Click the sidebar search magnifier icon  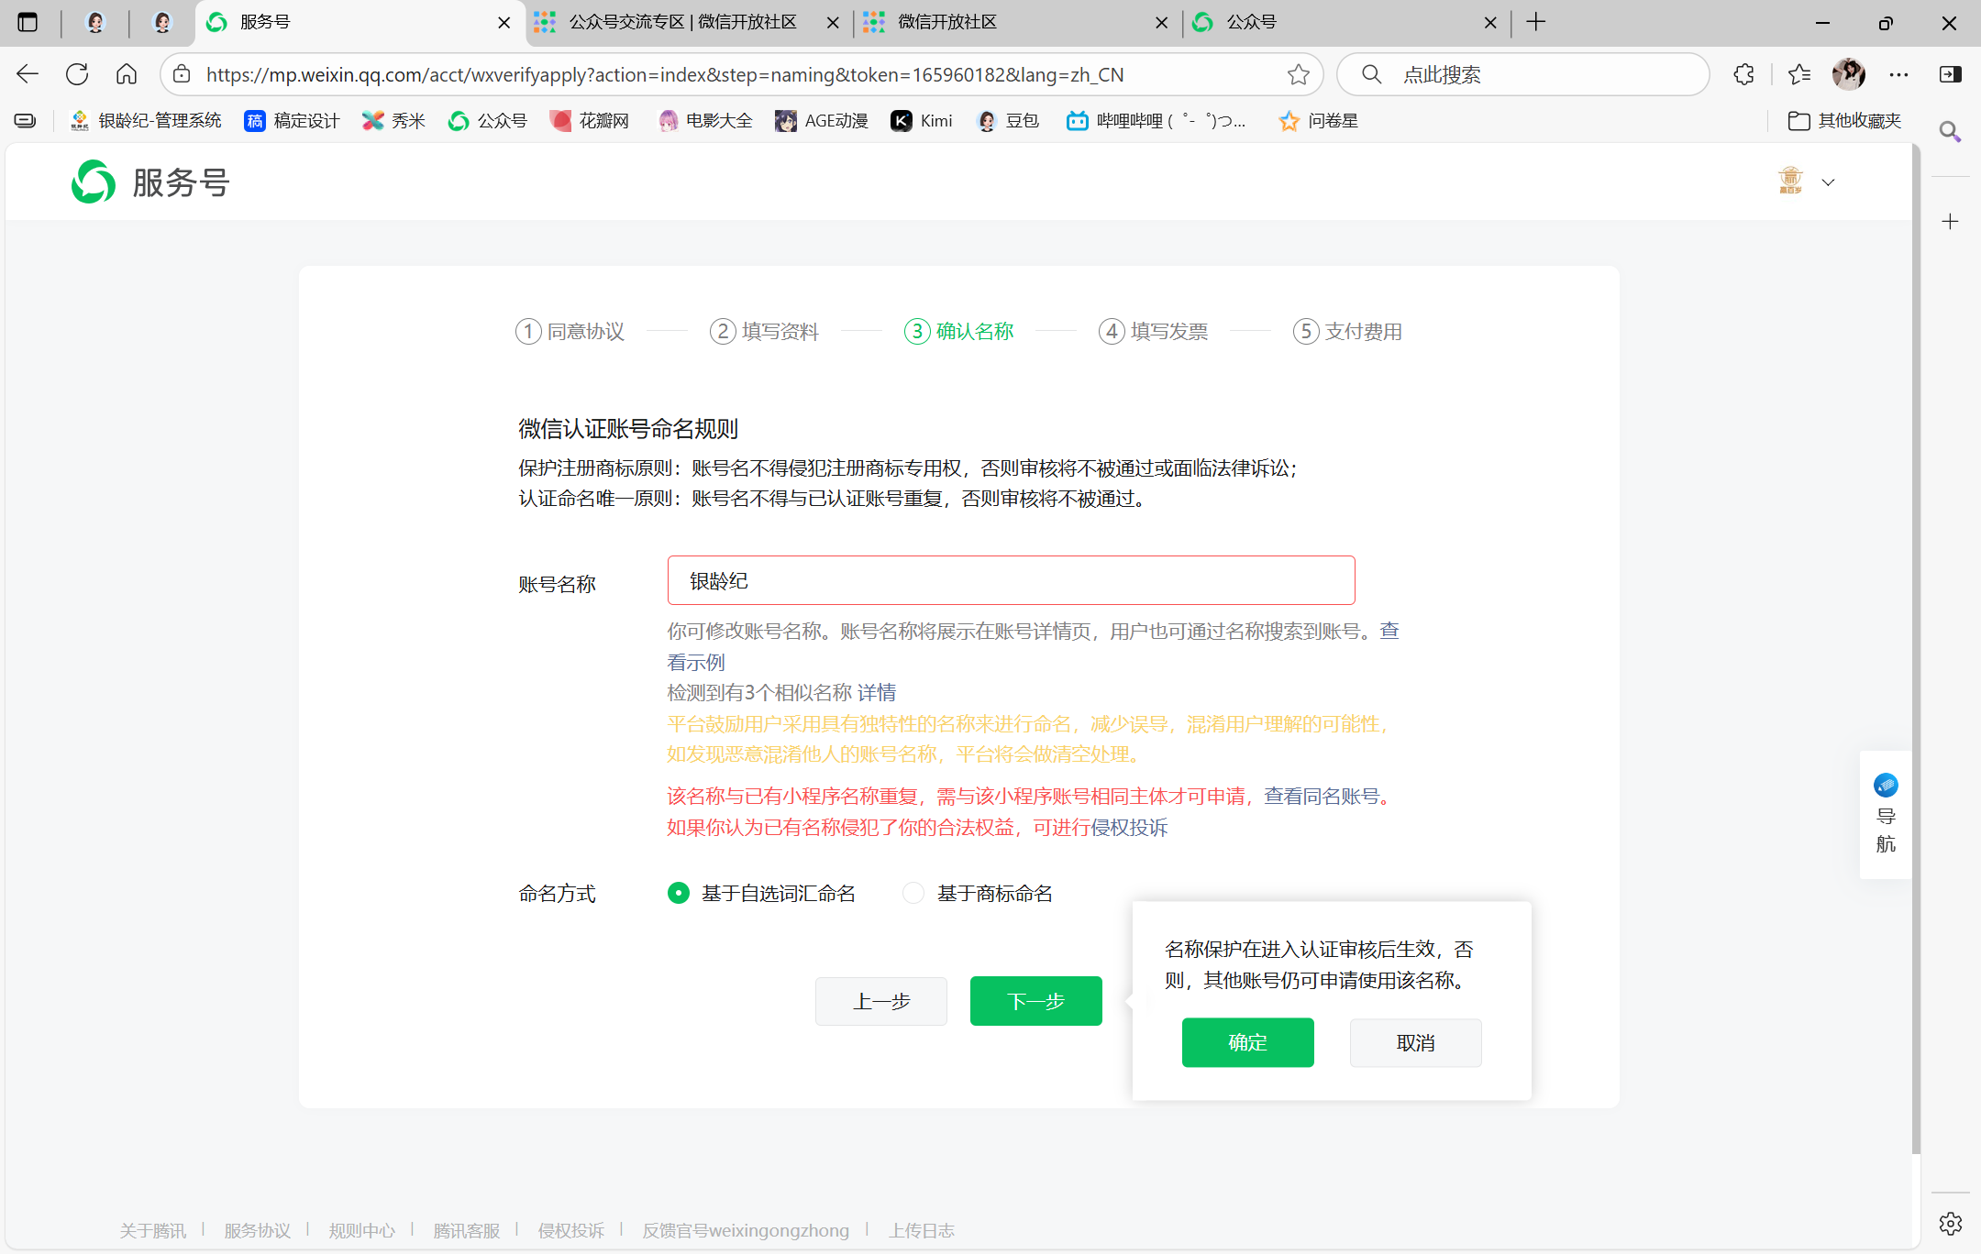(x=1950, y=132)
